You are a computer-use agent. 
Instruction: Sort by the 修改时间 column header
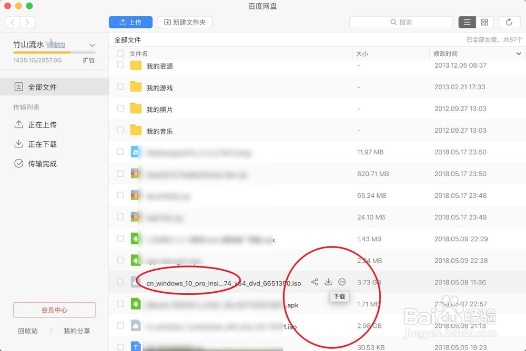(x=445, y=54)
